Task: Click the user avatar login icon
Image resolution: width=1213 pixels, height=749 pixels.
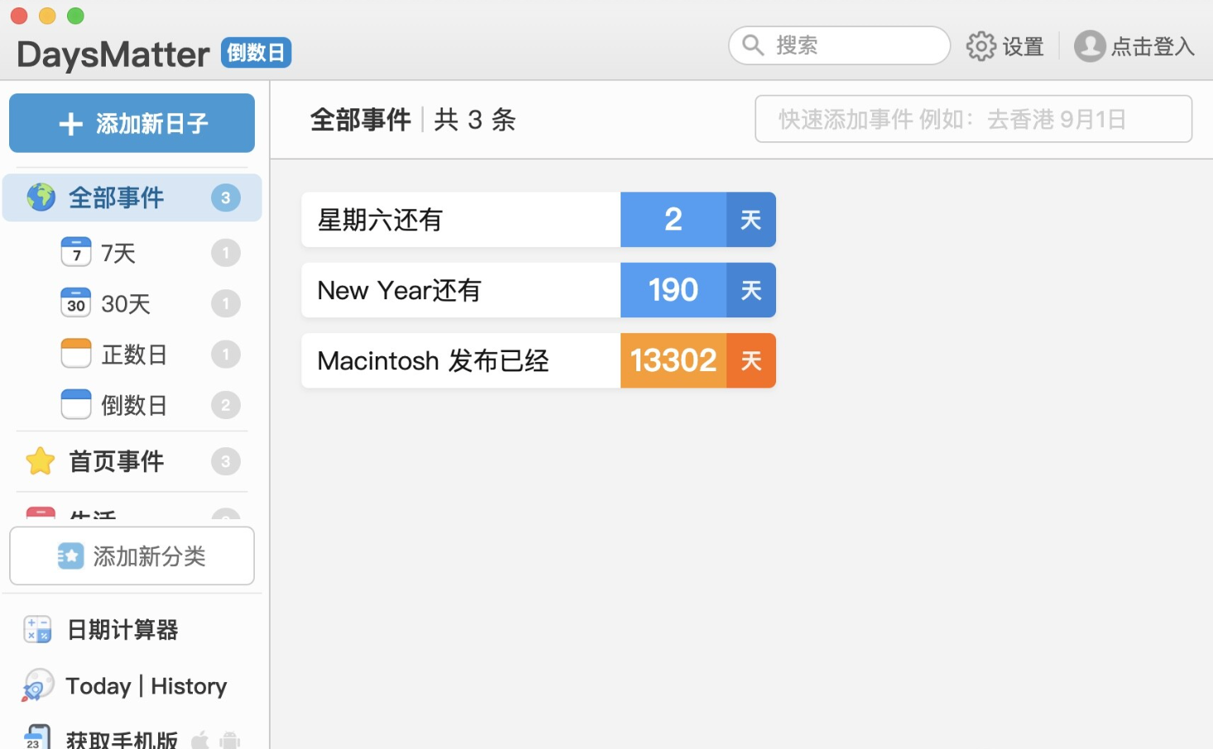Action: click(1090, 46)
